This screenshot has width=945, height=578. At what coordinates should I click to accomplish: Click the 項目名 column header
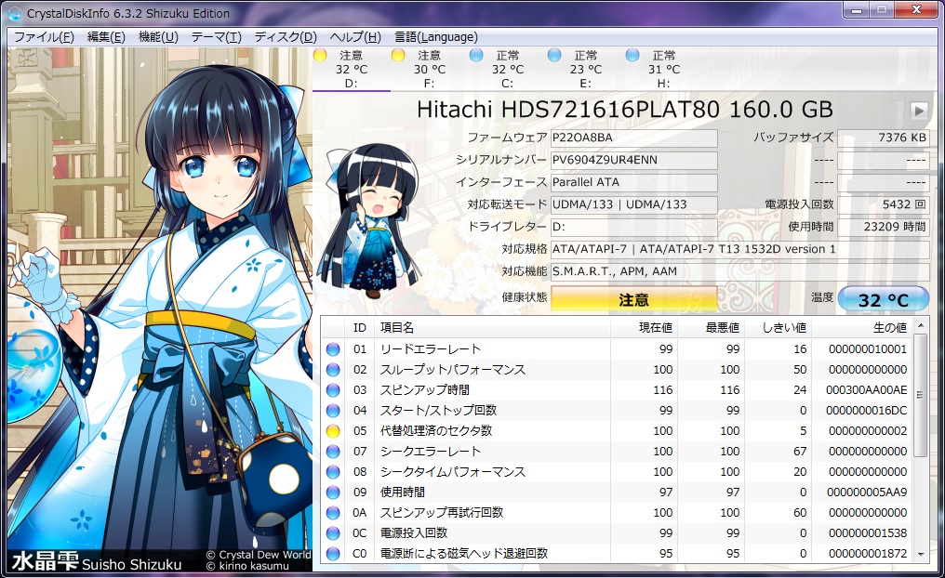[x=493, y=327]
